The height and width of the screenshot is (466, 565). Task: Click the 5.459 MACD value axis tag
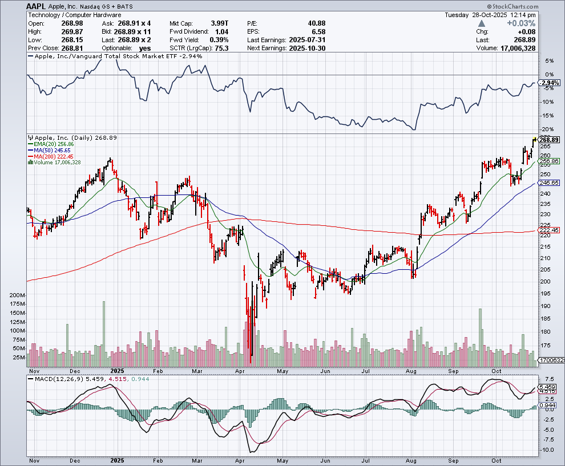[x=548, y=387]
